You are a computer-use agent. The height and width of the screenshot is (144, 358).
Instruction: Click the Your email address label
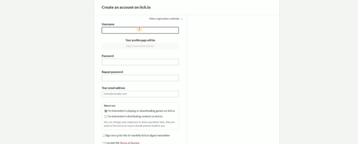coord(113,88)
